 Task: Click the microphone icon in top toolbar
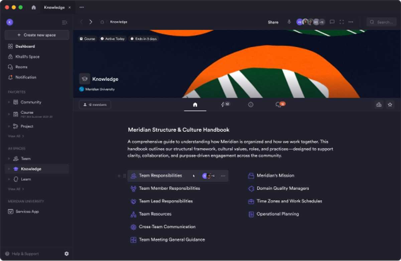pyautogui.click(x=289, y=22)
